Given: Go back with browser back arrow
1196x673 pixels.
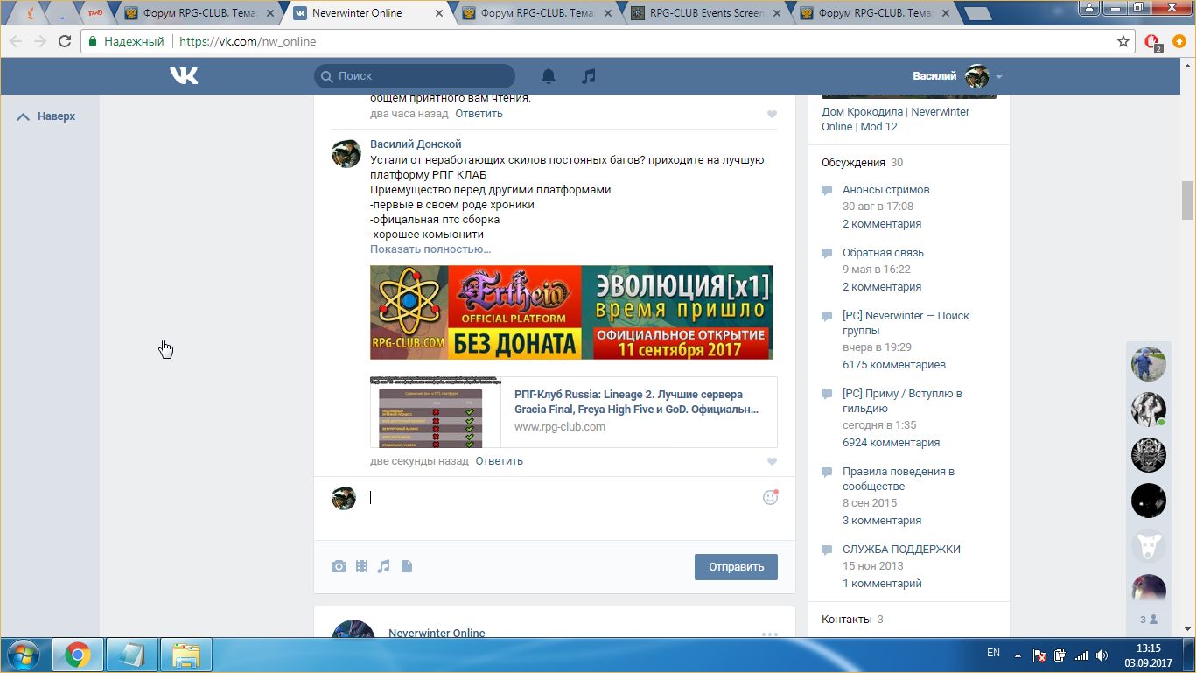Looking at the screenshot, I should point(16,41).
